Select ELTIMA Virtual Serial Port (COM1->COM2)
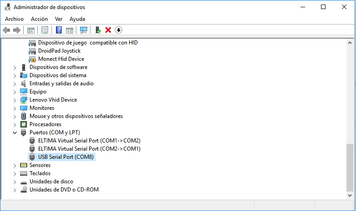 tap(89, 141)
